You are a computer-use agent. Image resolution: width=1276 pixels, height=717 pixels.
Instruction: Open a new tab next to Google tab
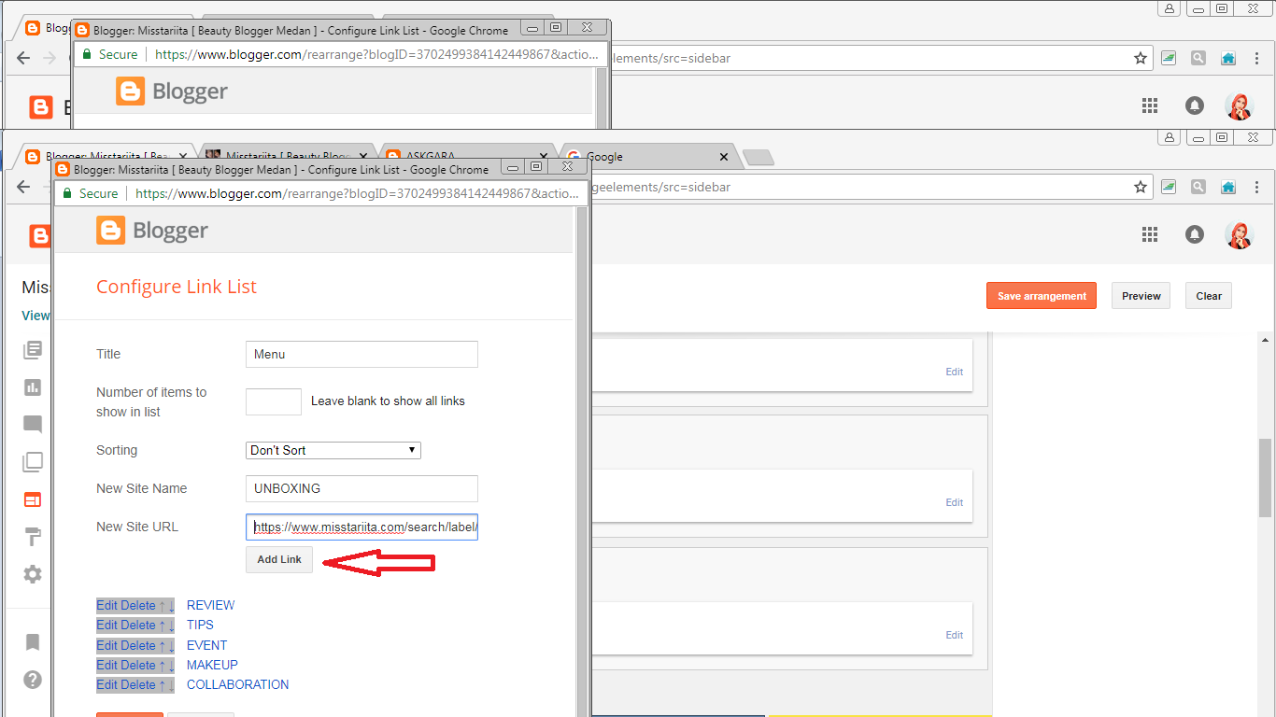click(758, 157)
